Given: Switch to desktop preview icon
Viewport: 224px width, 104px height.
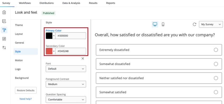Looking at the screenshot, I should click(x=155, y=24).
